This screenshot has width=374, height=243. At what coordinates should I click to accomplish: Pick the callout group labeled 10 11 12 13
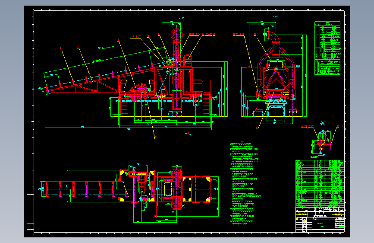pos(194,35)
